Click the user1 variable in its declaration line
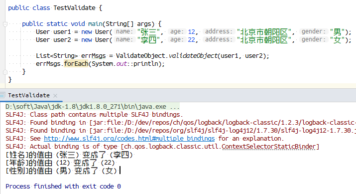The height and width of the screenshot is (194, 356). pos(62,32)
